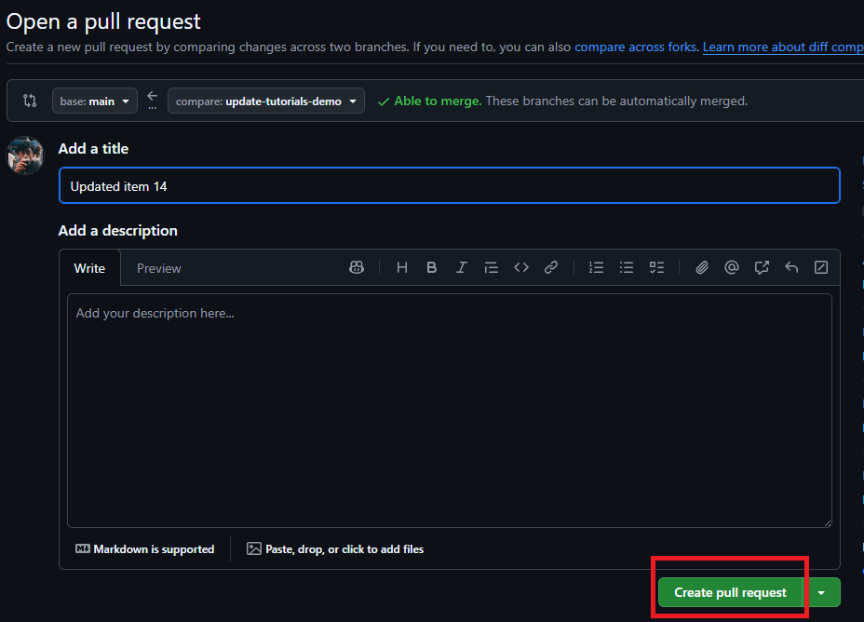
Task: Insert a saved reply with the arrow icon
Action: [791, 267]
